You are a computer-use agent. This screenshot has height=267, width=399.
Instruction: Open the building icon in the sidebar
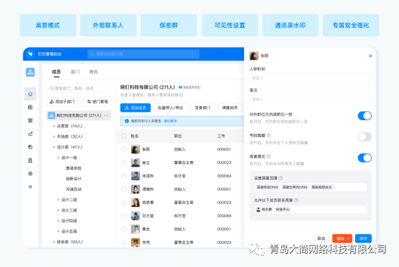tap(31, 160)
